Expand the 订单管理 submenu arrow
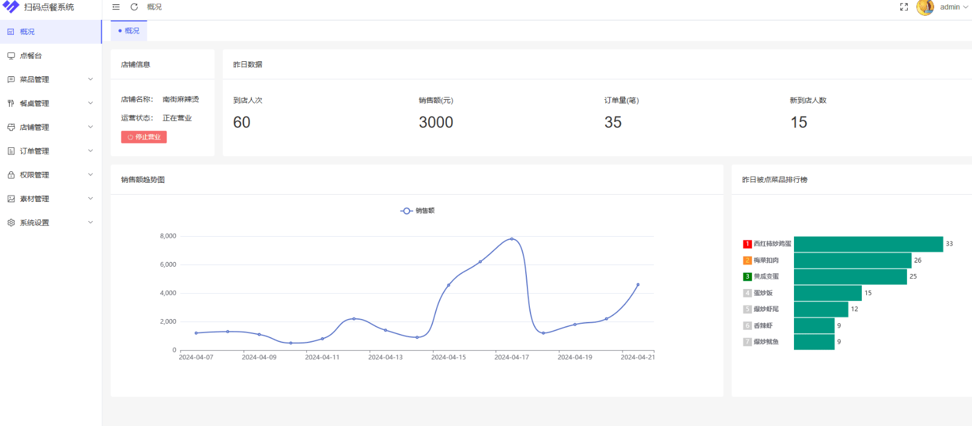Viewport: 972px width, 426px height. [91, 151]
